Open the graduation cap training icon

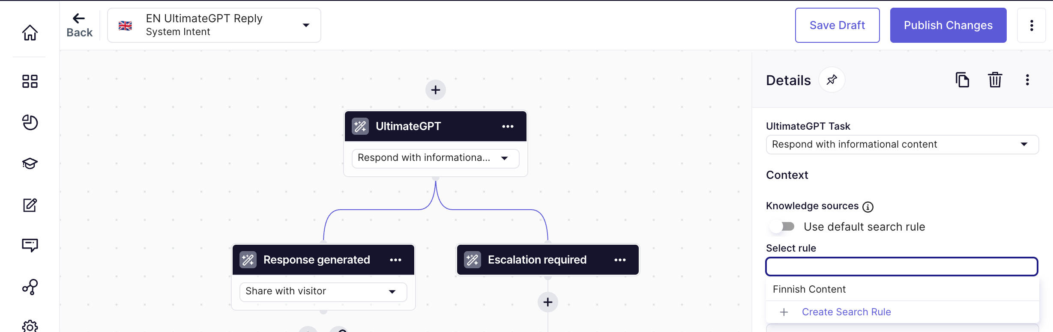[x=30, y=163]
